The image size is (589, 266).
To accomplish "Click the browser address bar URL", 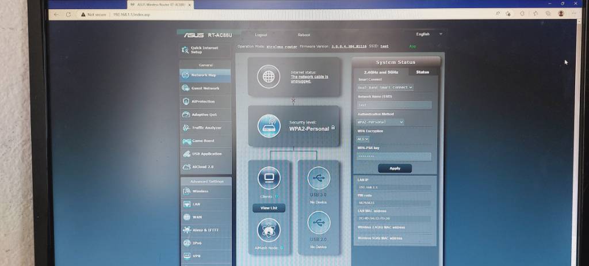I will coord(132,14).
